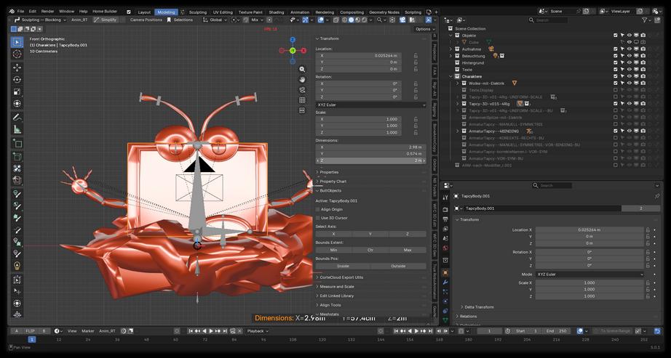Click the FLIP button in the timeline
Screen dimensions: 671x358
(x=30, y=331)
